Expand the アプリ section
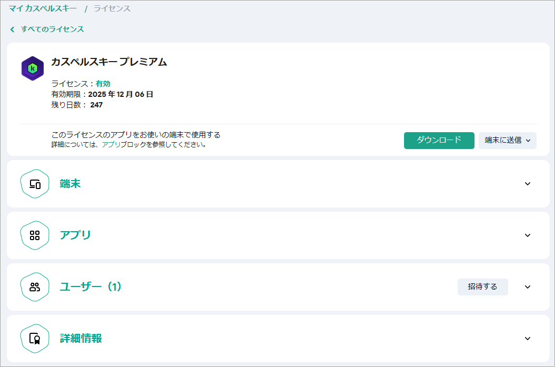Viewport: 555px width, 367px height. 528,235
